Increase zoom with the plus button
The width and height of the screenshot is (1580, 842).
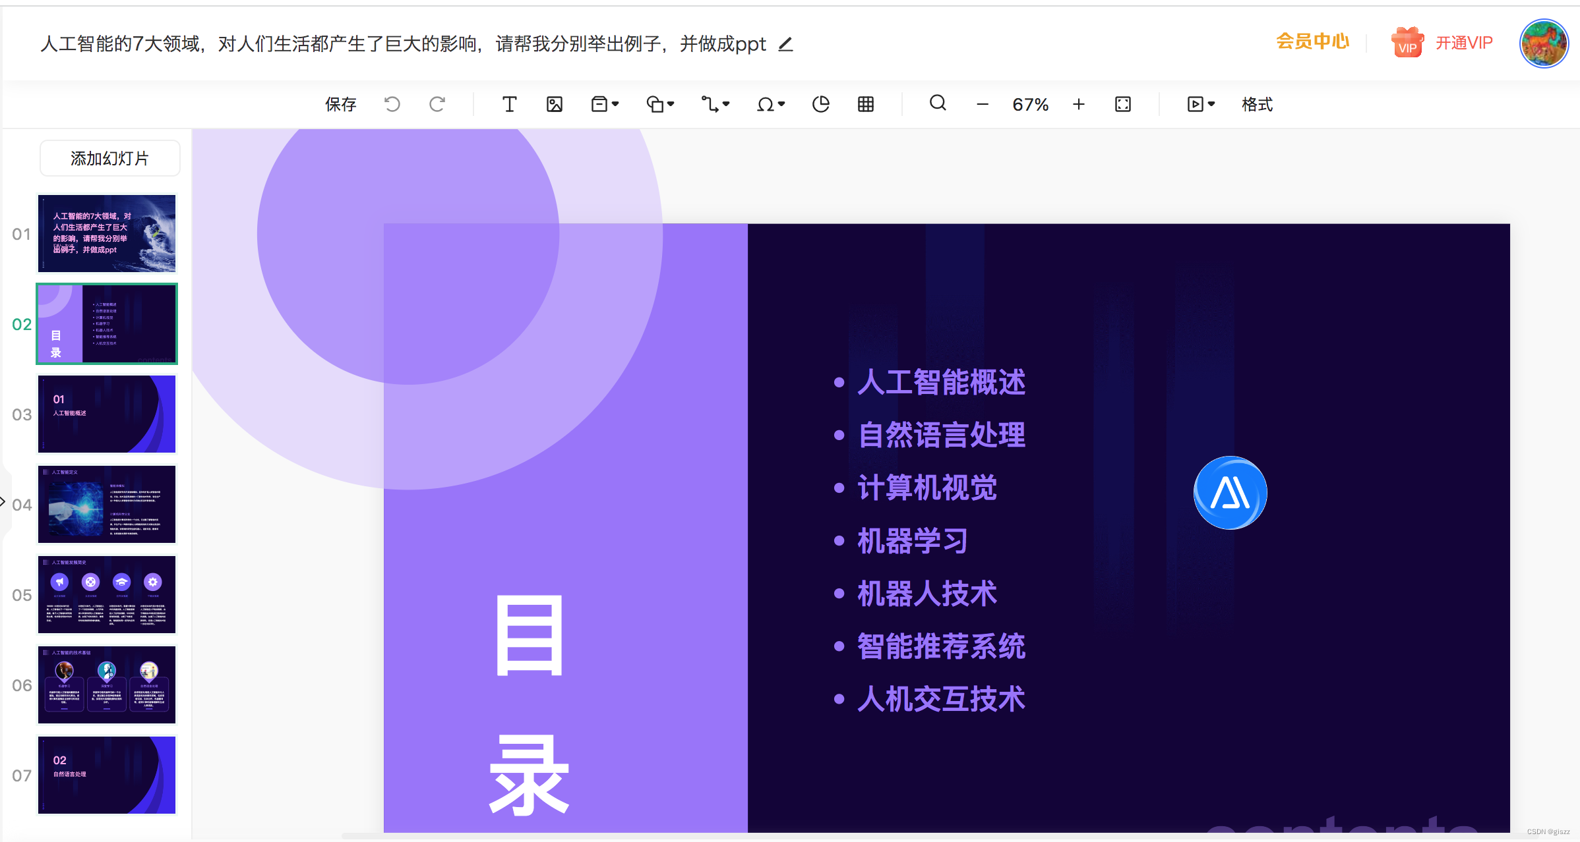coord(1079,104)
